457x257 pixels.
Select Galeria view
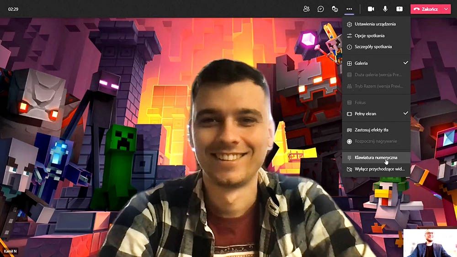tap(376, 63)
